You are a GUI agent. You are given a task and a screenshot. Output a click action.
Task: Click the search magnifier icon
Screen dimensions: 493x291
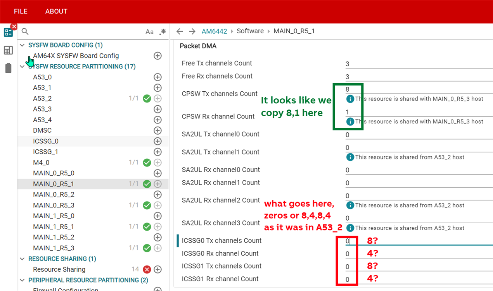tap(25, 31)
